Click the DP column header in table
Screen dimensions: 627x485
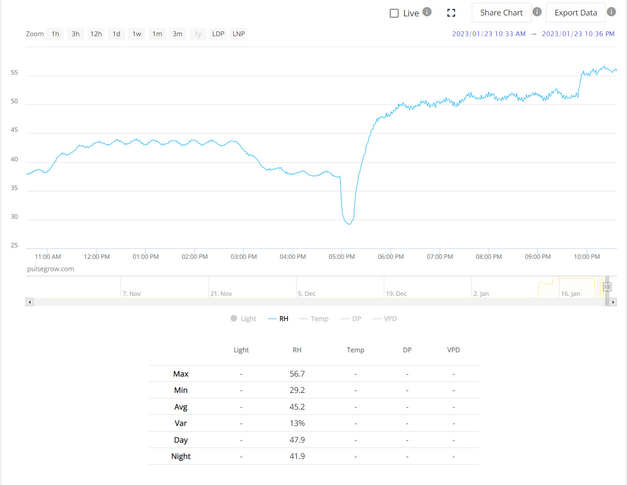(407, 350)
